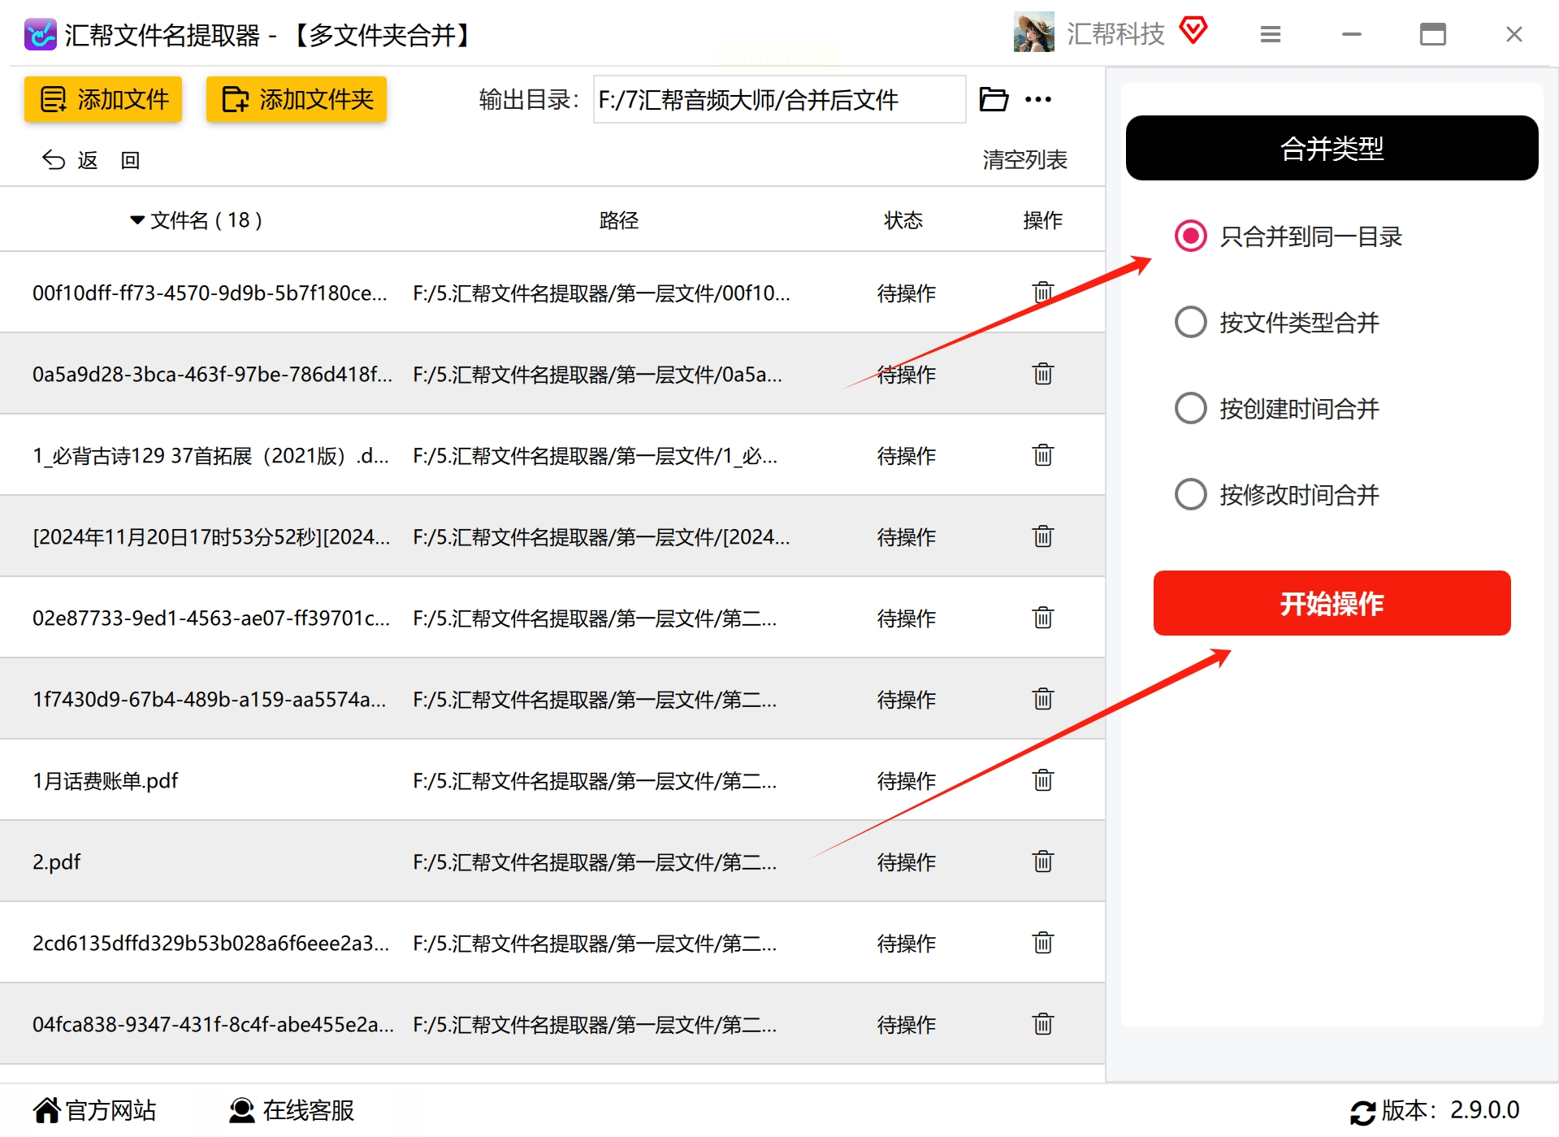Viewport: 1559px width, 1137px height.
Task: Click the 输出目录 path input field
Action: (779, 99)
